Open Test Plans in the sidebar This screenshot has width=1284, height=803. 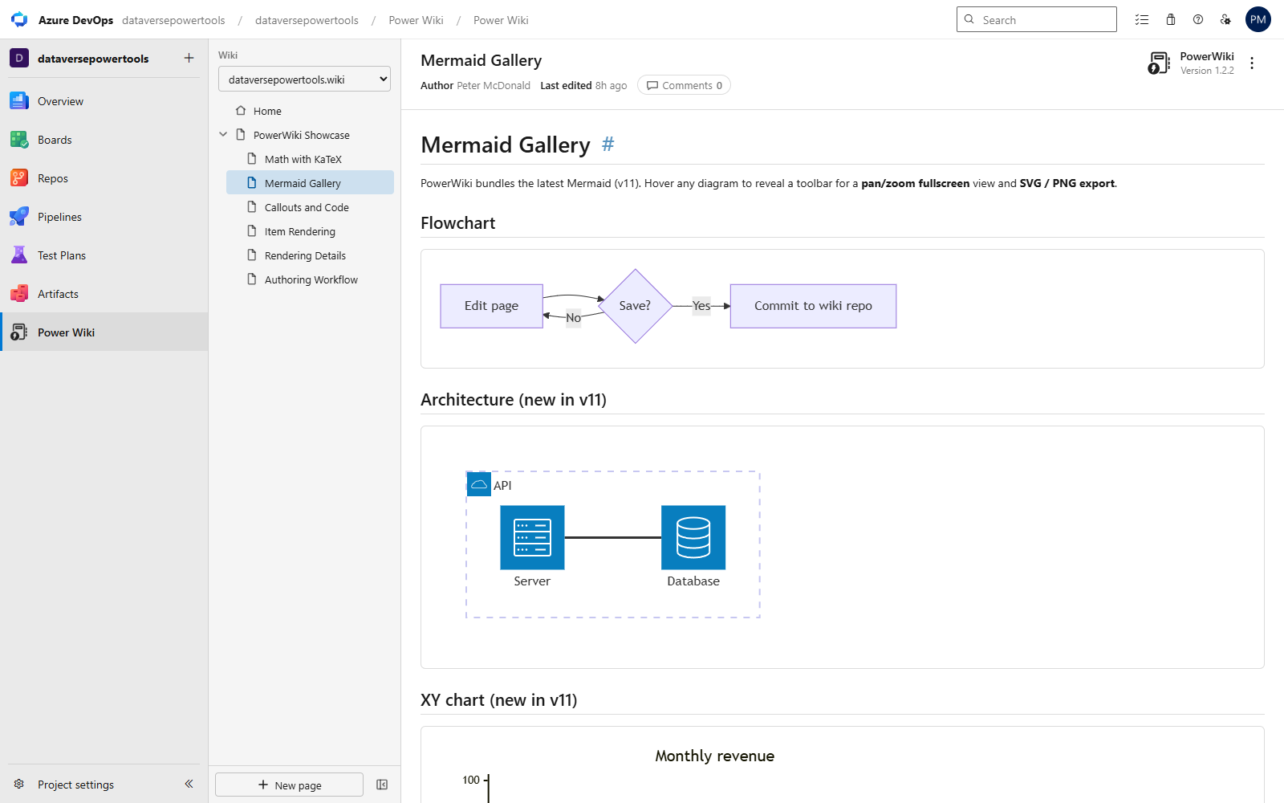pyautogui.click(x=104, y=255)
